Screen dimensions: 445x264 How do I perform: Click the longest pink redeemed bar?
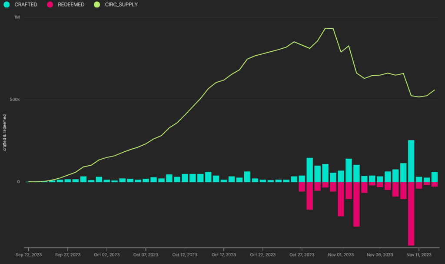click(411, 213)
